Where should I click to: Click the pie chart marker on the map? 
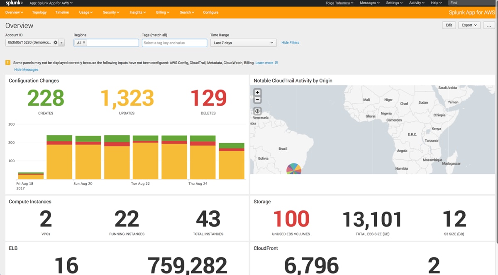point(294,169)
